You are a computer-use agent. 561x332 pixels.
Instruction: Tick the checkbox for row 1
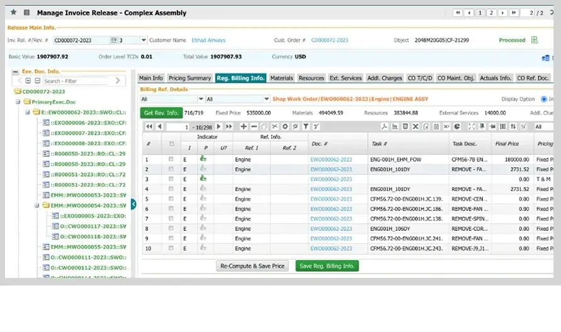pyautogui.click(x=171, y=159)
